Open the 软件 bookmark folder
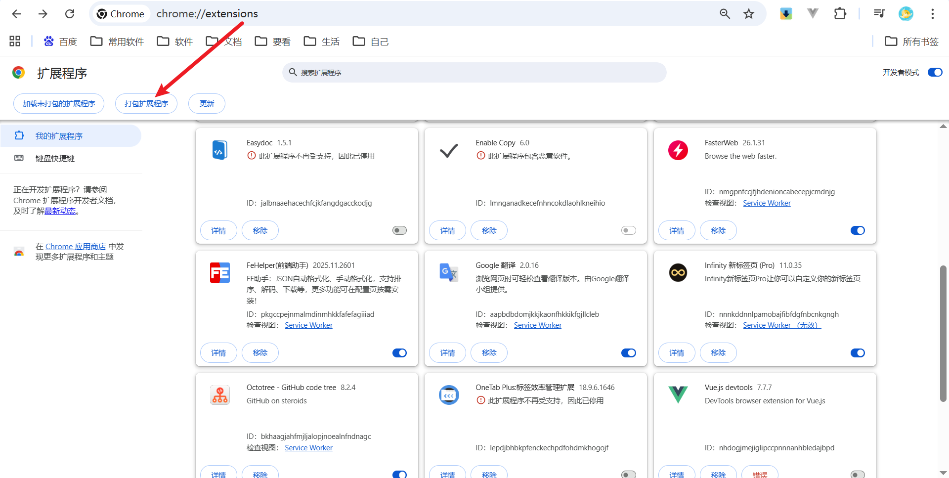 pyautogui.click(x=175, y=42)
